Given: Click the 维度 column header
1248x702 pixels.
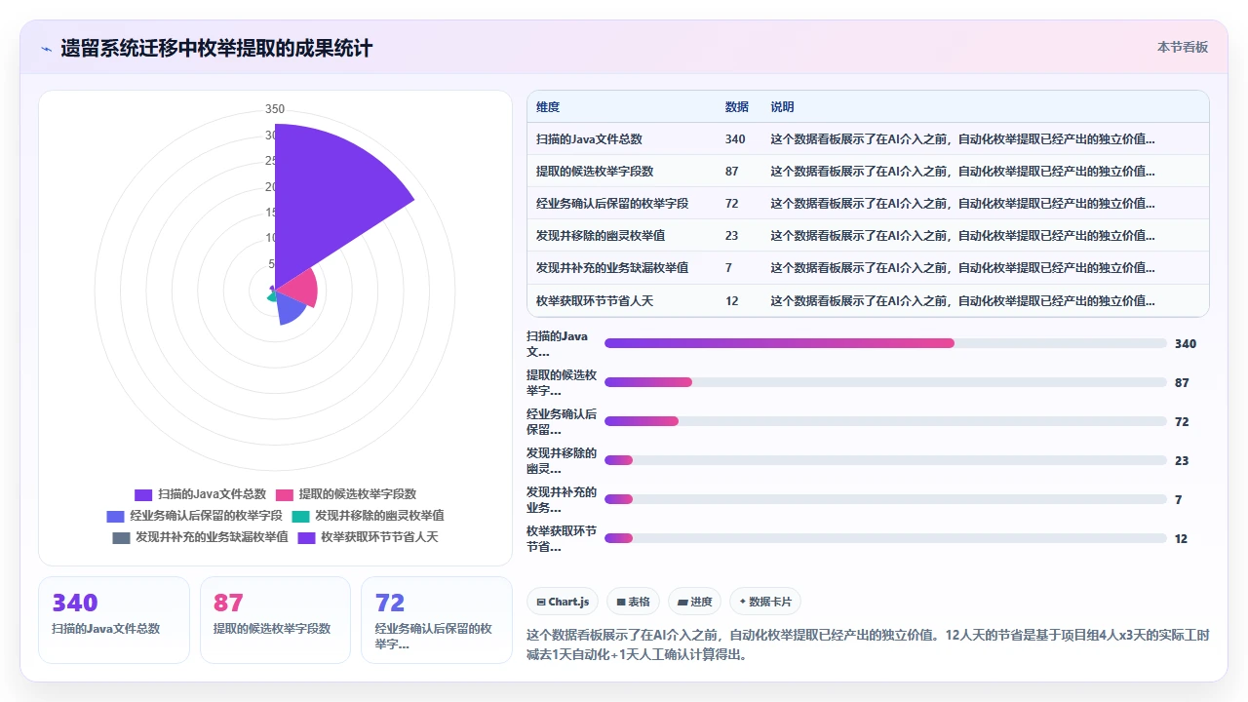Looking at the screenshot, I should (548, 106).
